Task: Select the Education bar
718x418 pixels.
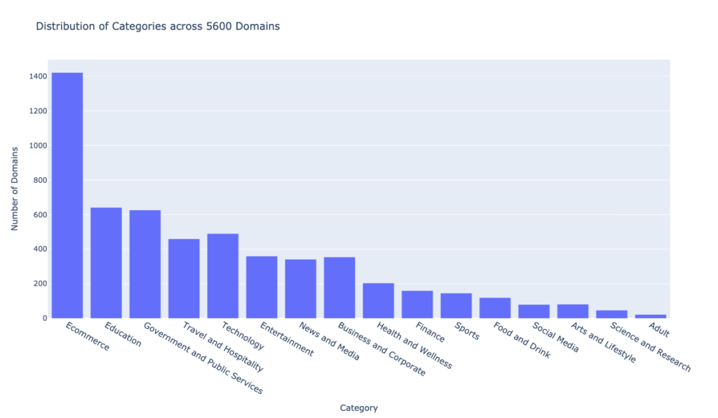Action: click(106, 263)
